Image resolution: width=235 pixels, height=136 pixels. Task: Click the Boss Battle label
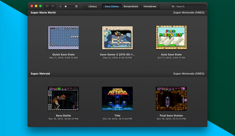[x=64, y=116]
